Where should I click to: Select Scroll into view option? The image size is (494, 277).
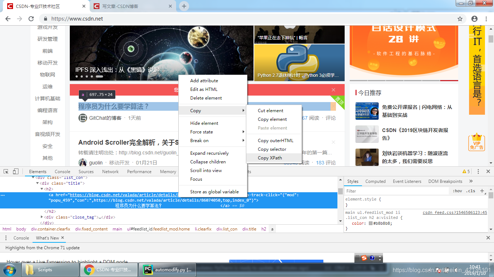213,170
